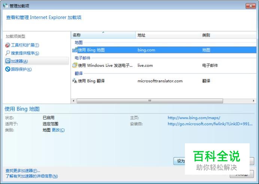Open the 了解有关加速器的详细信息(N) link
The width and height of the screenshot is (259, 184).
(32, 176)
